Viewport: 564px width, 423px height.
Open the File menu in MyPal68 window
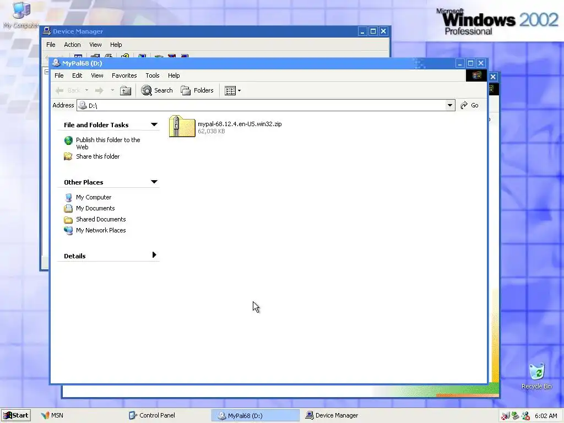coord(59,75)
